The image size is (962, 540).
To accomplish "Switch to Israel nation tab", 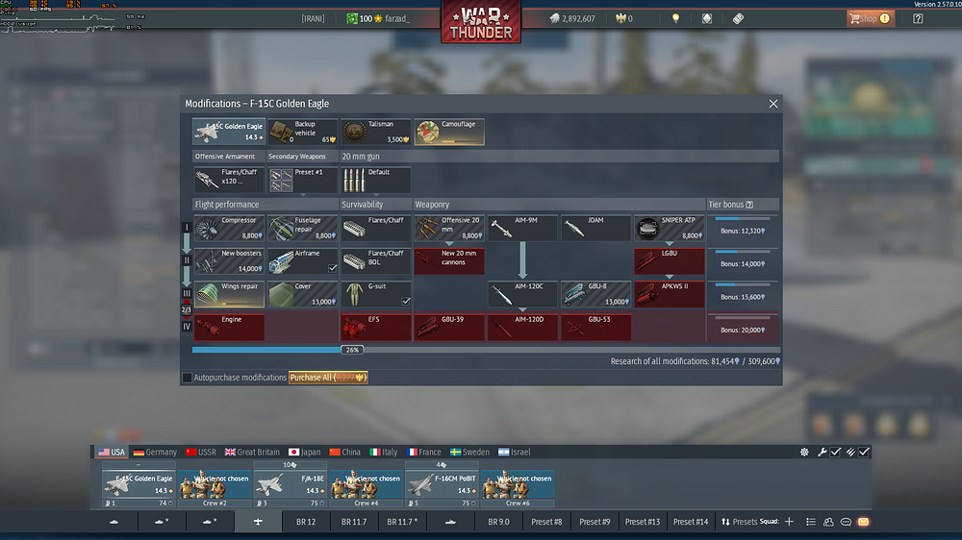I will tap(514, 452).
